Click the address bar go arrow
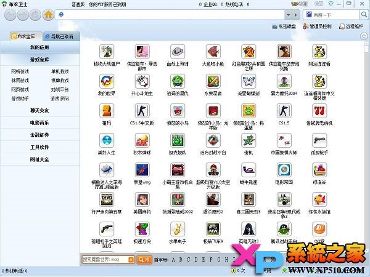 pyautogui.click(x=295, y=15)
